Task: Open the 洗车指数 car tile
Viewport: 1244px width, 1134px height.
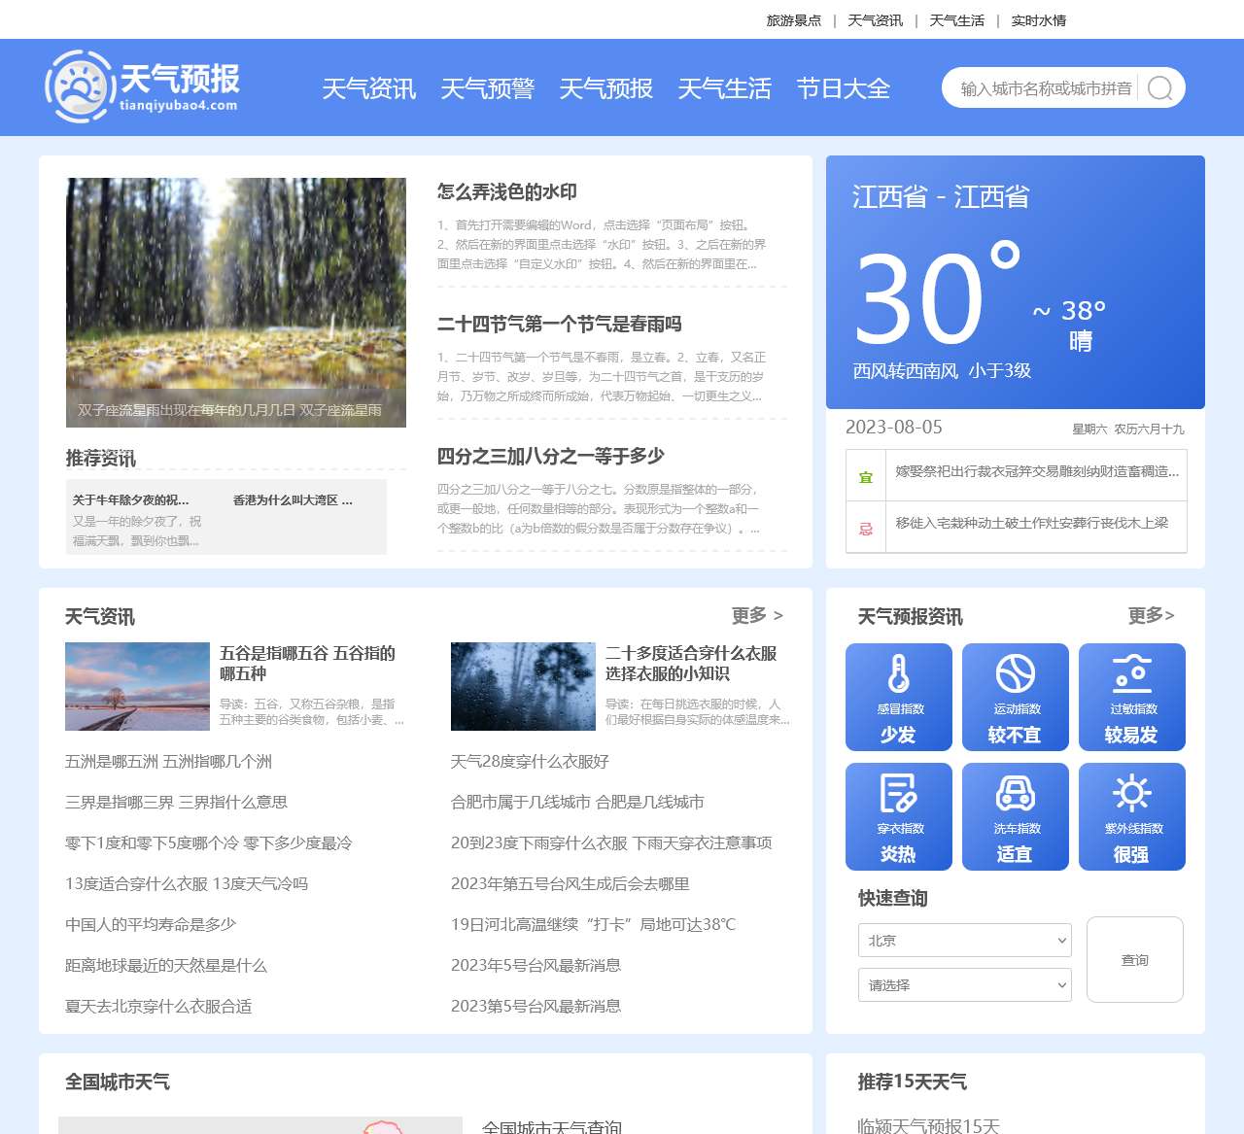Action: click(1016, 817)
